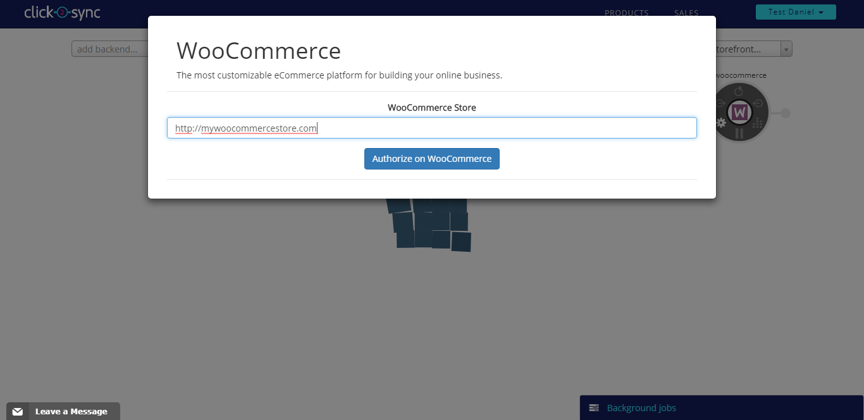Click the "WooCommerce Store" field label

coord(432,108)
